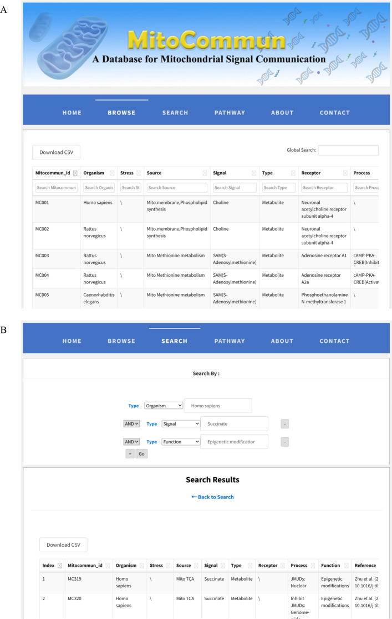392x619 pixels.
Task: Go to CONTACT in panel B navigation
Action: (334, 341)
